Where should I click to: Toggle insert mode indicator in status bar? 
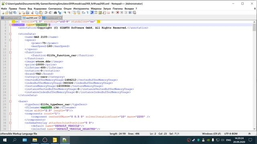tap(249, 134)
